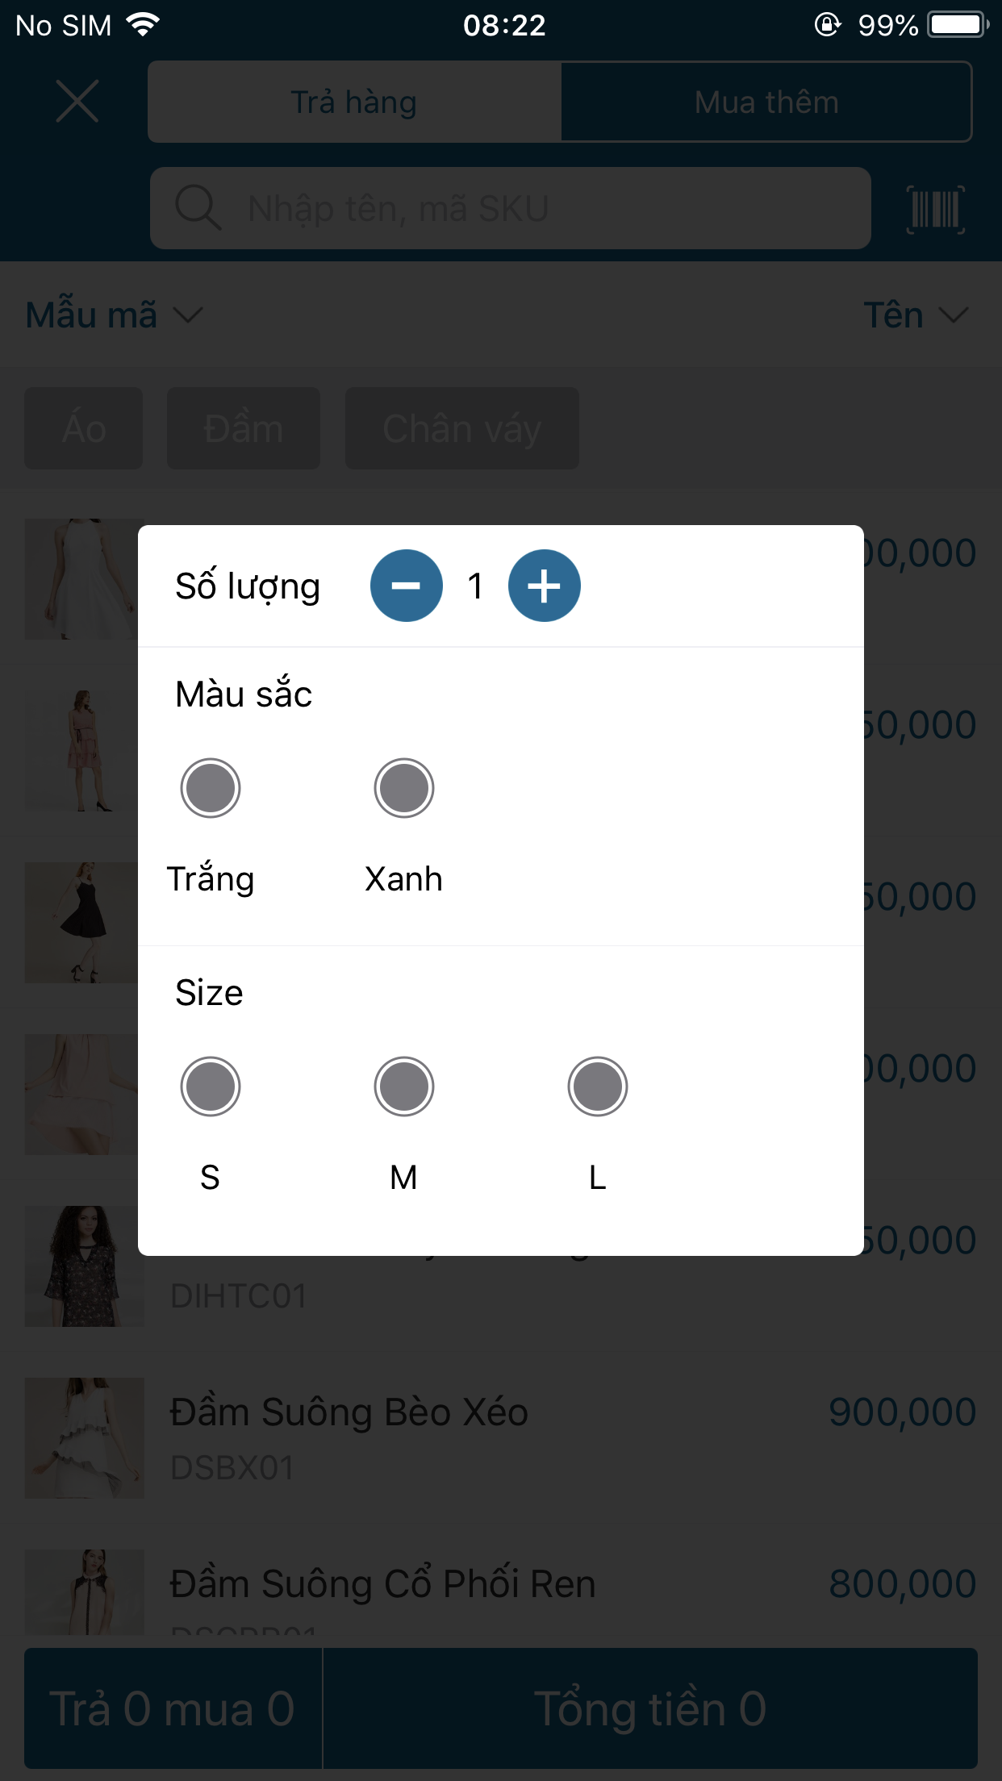Choose size S
Image resolution: width=1002 pixels, height=1781 pixels.
point(211,1087)
